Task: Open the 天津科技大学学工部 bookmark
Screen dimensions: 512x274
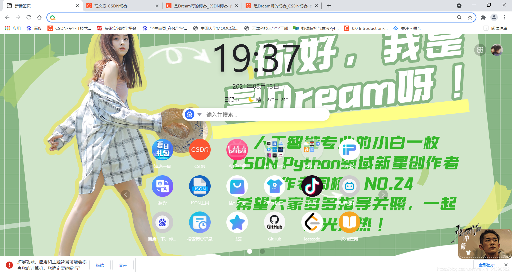Action: point(266,28)
